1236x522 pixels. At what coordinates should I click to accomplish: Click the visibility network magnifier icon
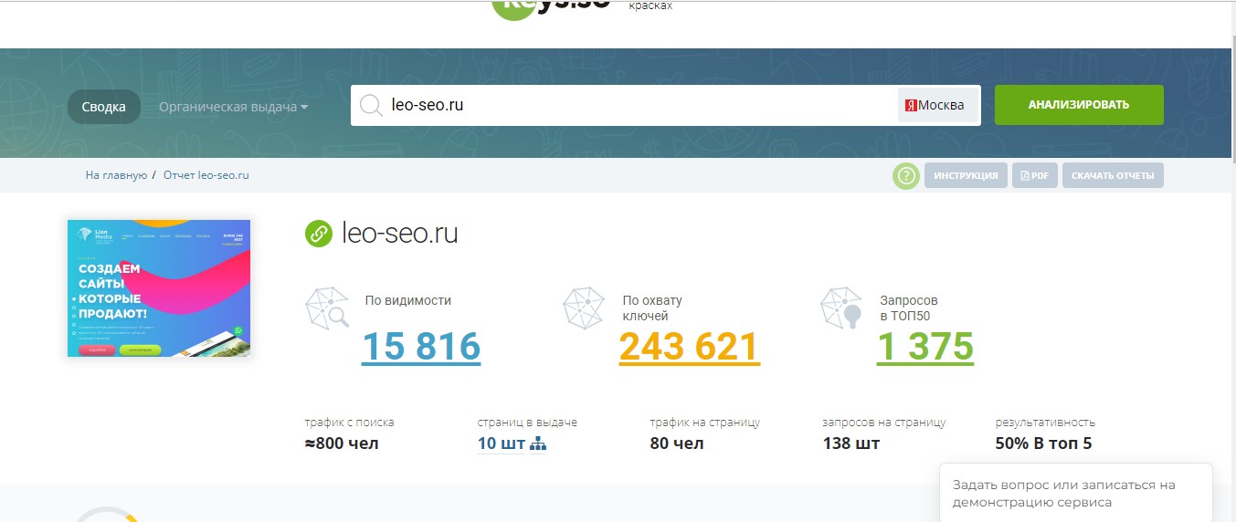tap(327, 308)
